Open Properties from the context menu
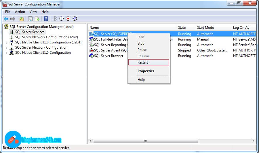This screenshot has height=153, width=259. 146,71
